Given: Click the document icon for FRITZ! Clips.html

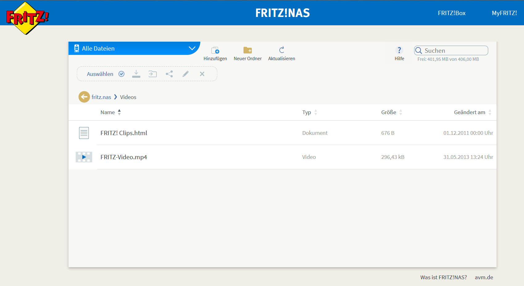Looking at the screenshot, I should coord(84,133).
